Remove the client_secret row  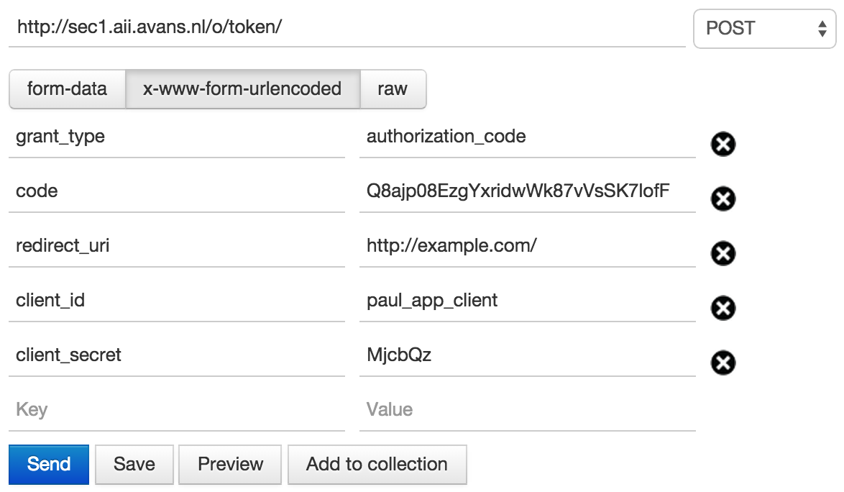pos(723,363)
